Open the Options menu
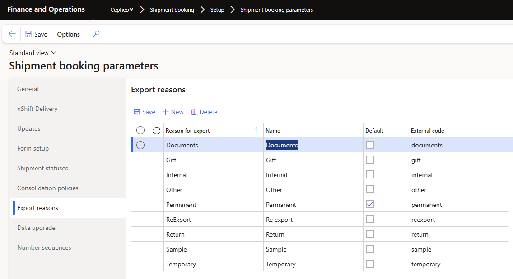Image resolution: width=513 pixels, height=279 pixels. click(x=68, y=34)
